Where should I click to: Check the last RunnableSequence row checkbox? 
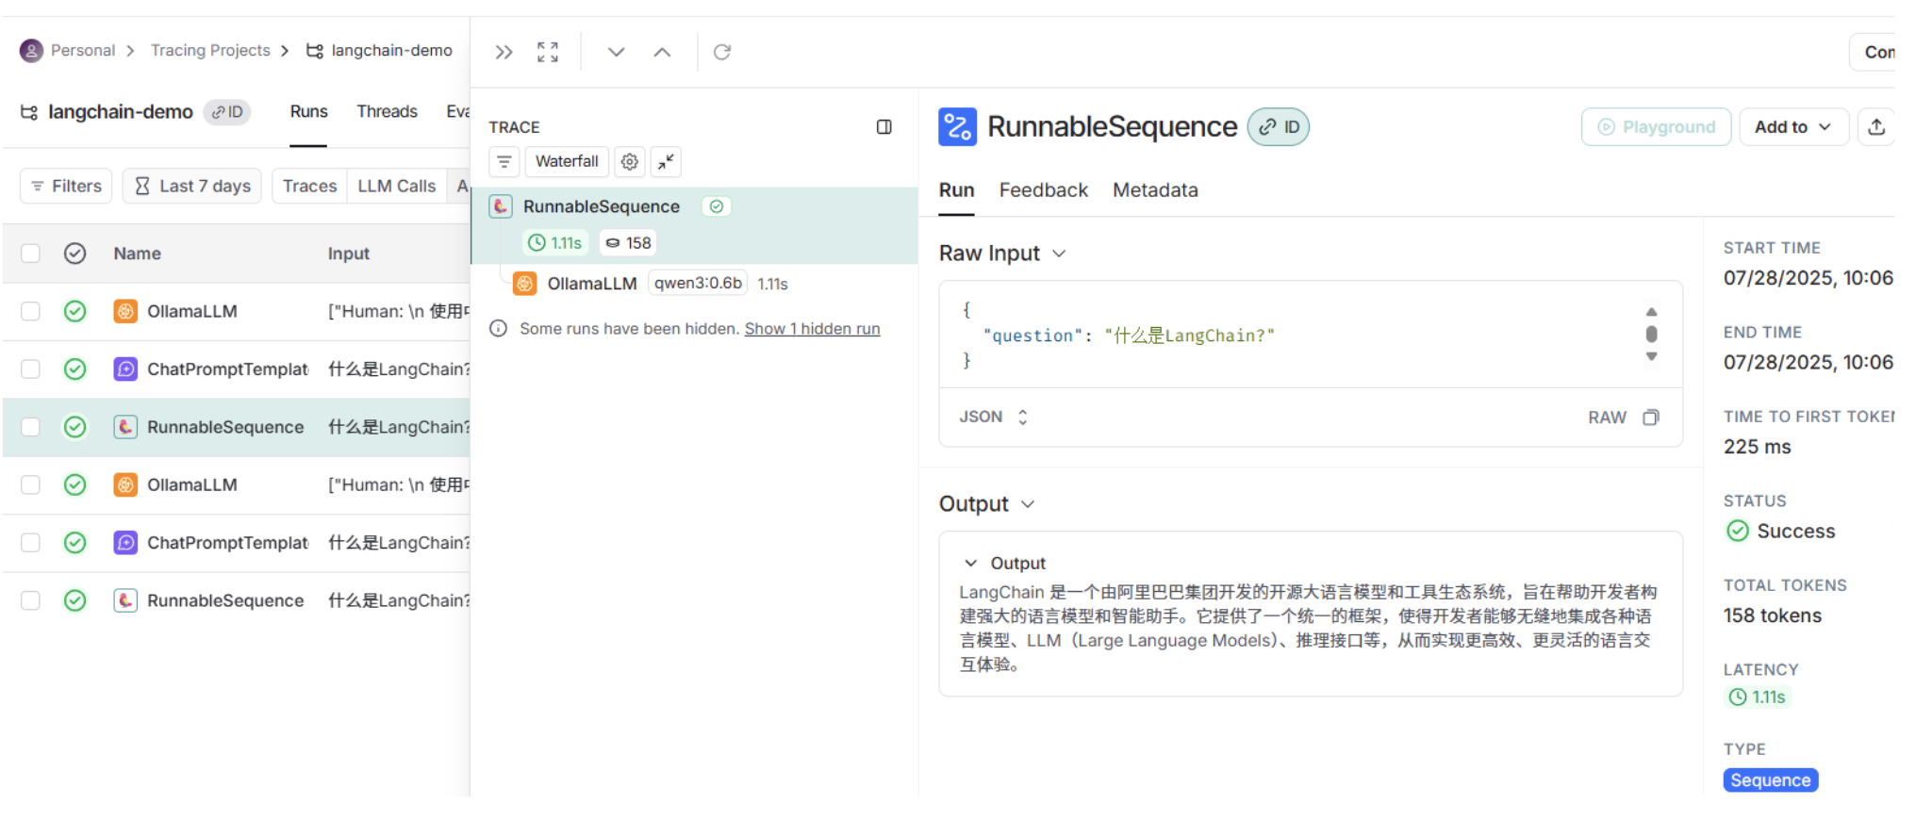point(31,601)
